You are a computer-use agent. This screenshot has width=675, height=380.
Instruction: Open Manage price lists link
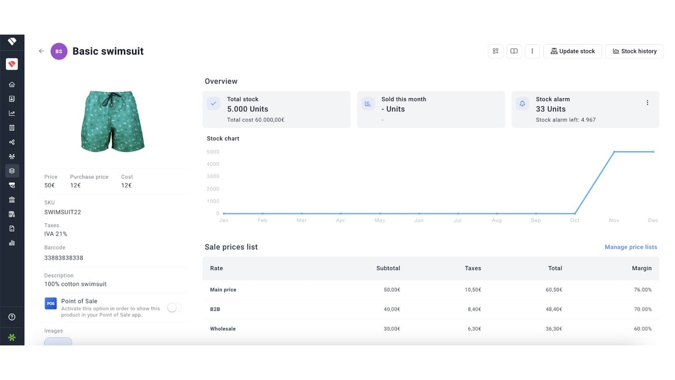(x=631, y=247)
